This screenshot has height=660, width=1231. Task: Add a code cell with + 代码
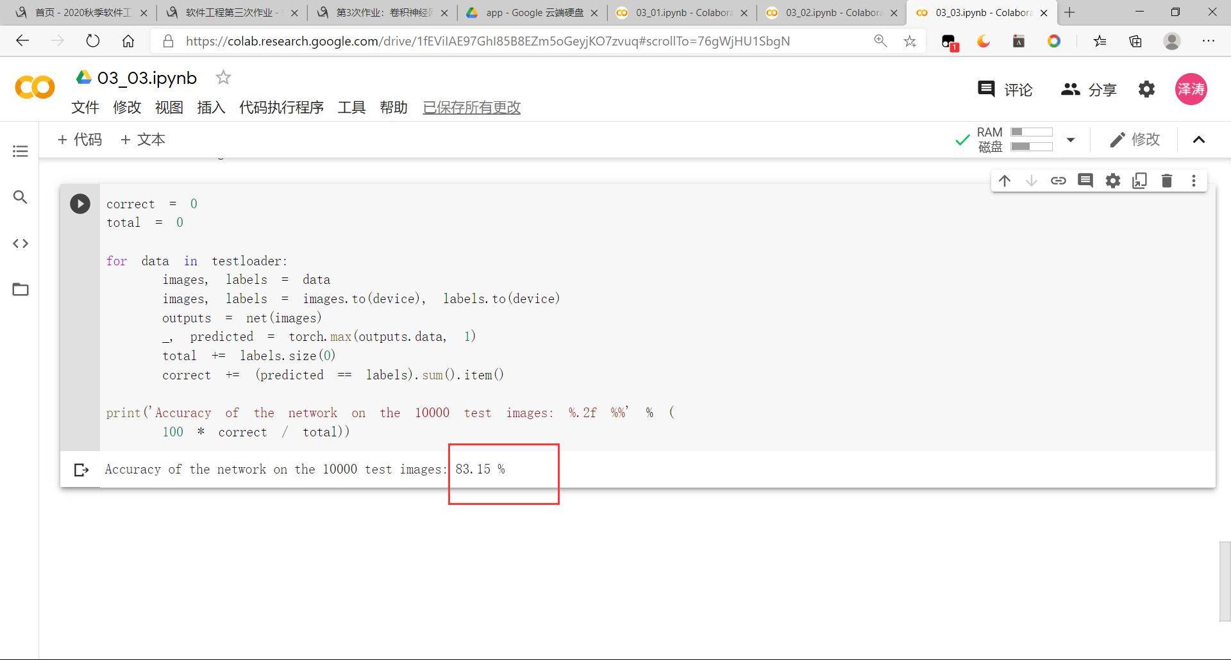pyautogui.click(x=80, y=140)
